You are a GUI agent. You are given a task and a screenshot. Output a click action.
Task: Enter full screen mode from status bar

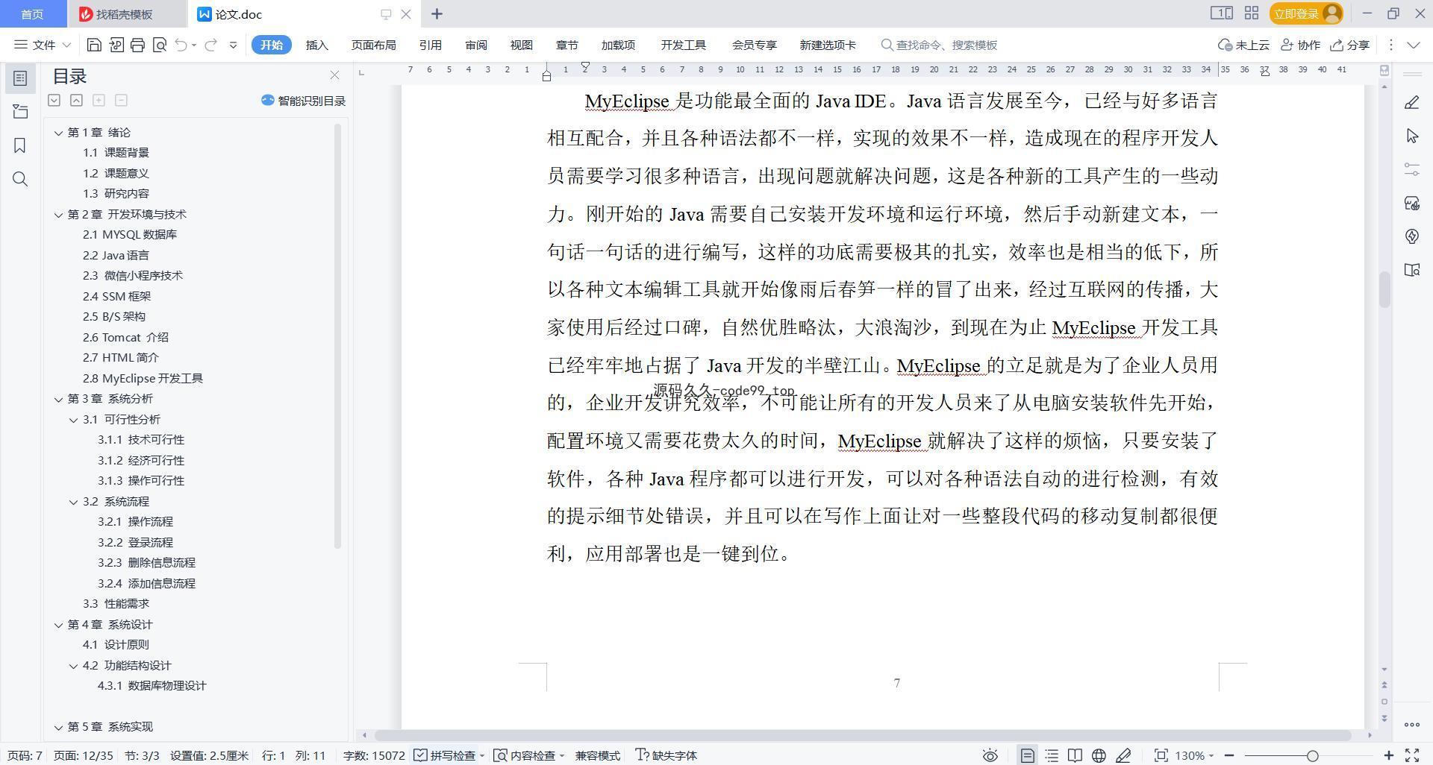coord(1412,755)
